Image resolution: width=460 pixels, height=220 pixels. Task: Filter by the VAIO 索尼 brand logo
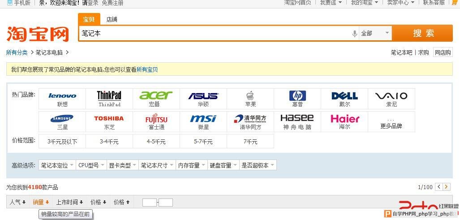(x=391, y=96)
